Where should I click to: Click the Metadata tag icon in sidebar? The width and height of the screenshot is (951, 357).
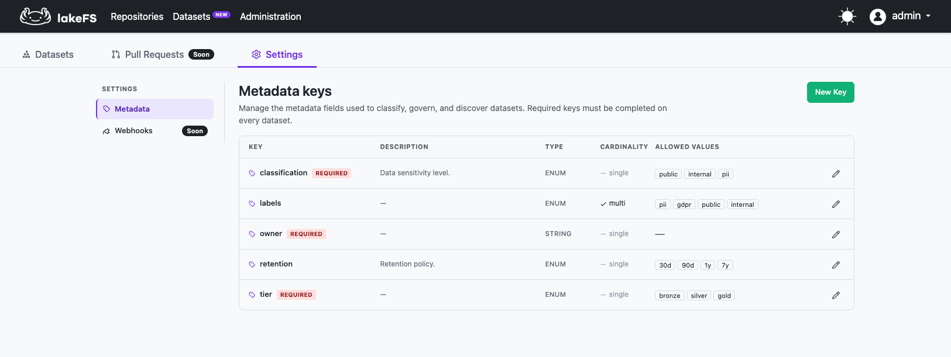(x=107, y=109)
